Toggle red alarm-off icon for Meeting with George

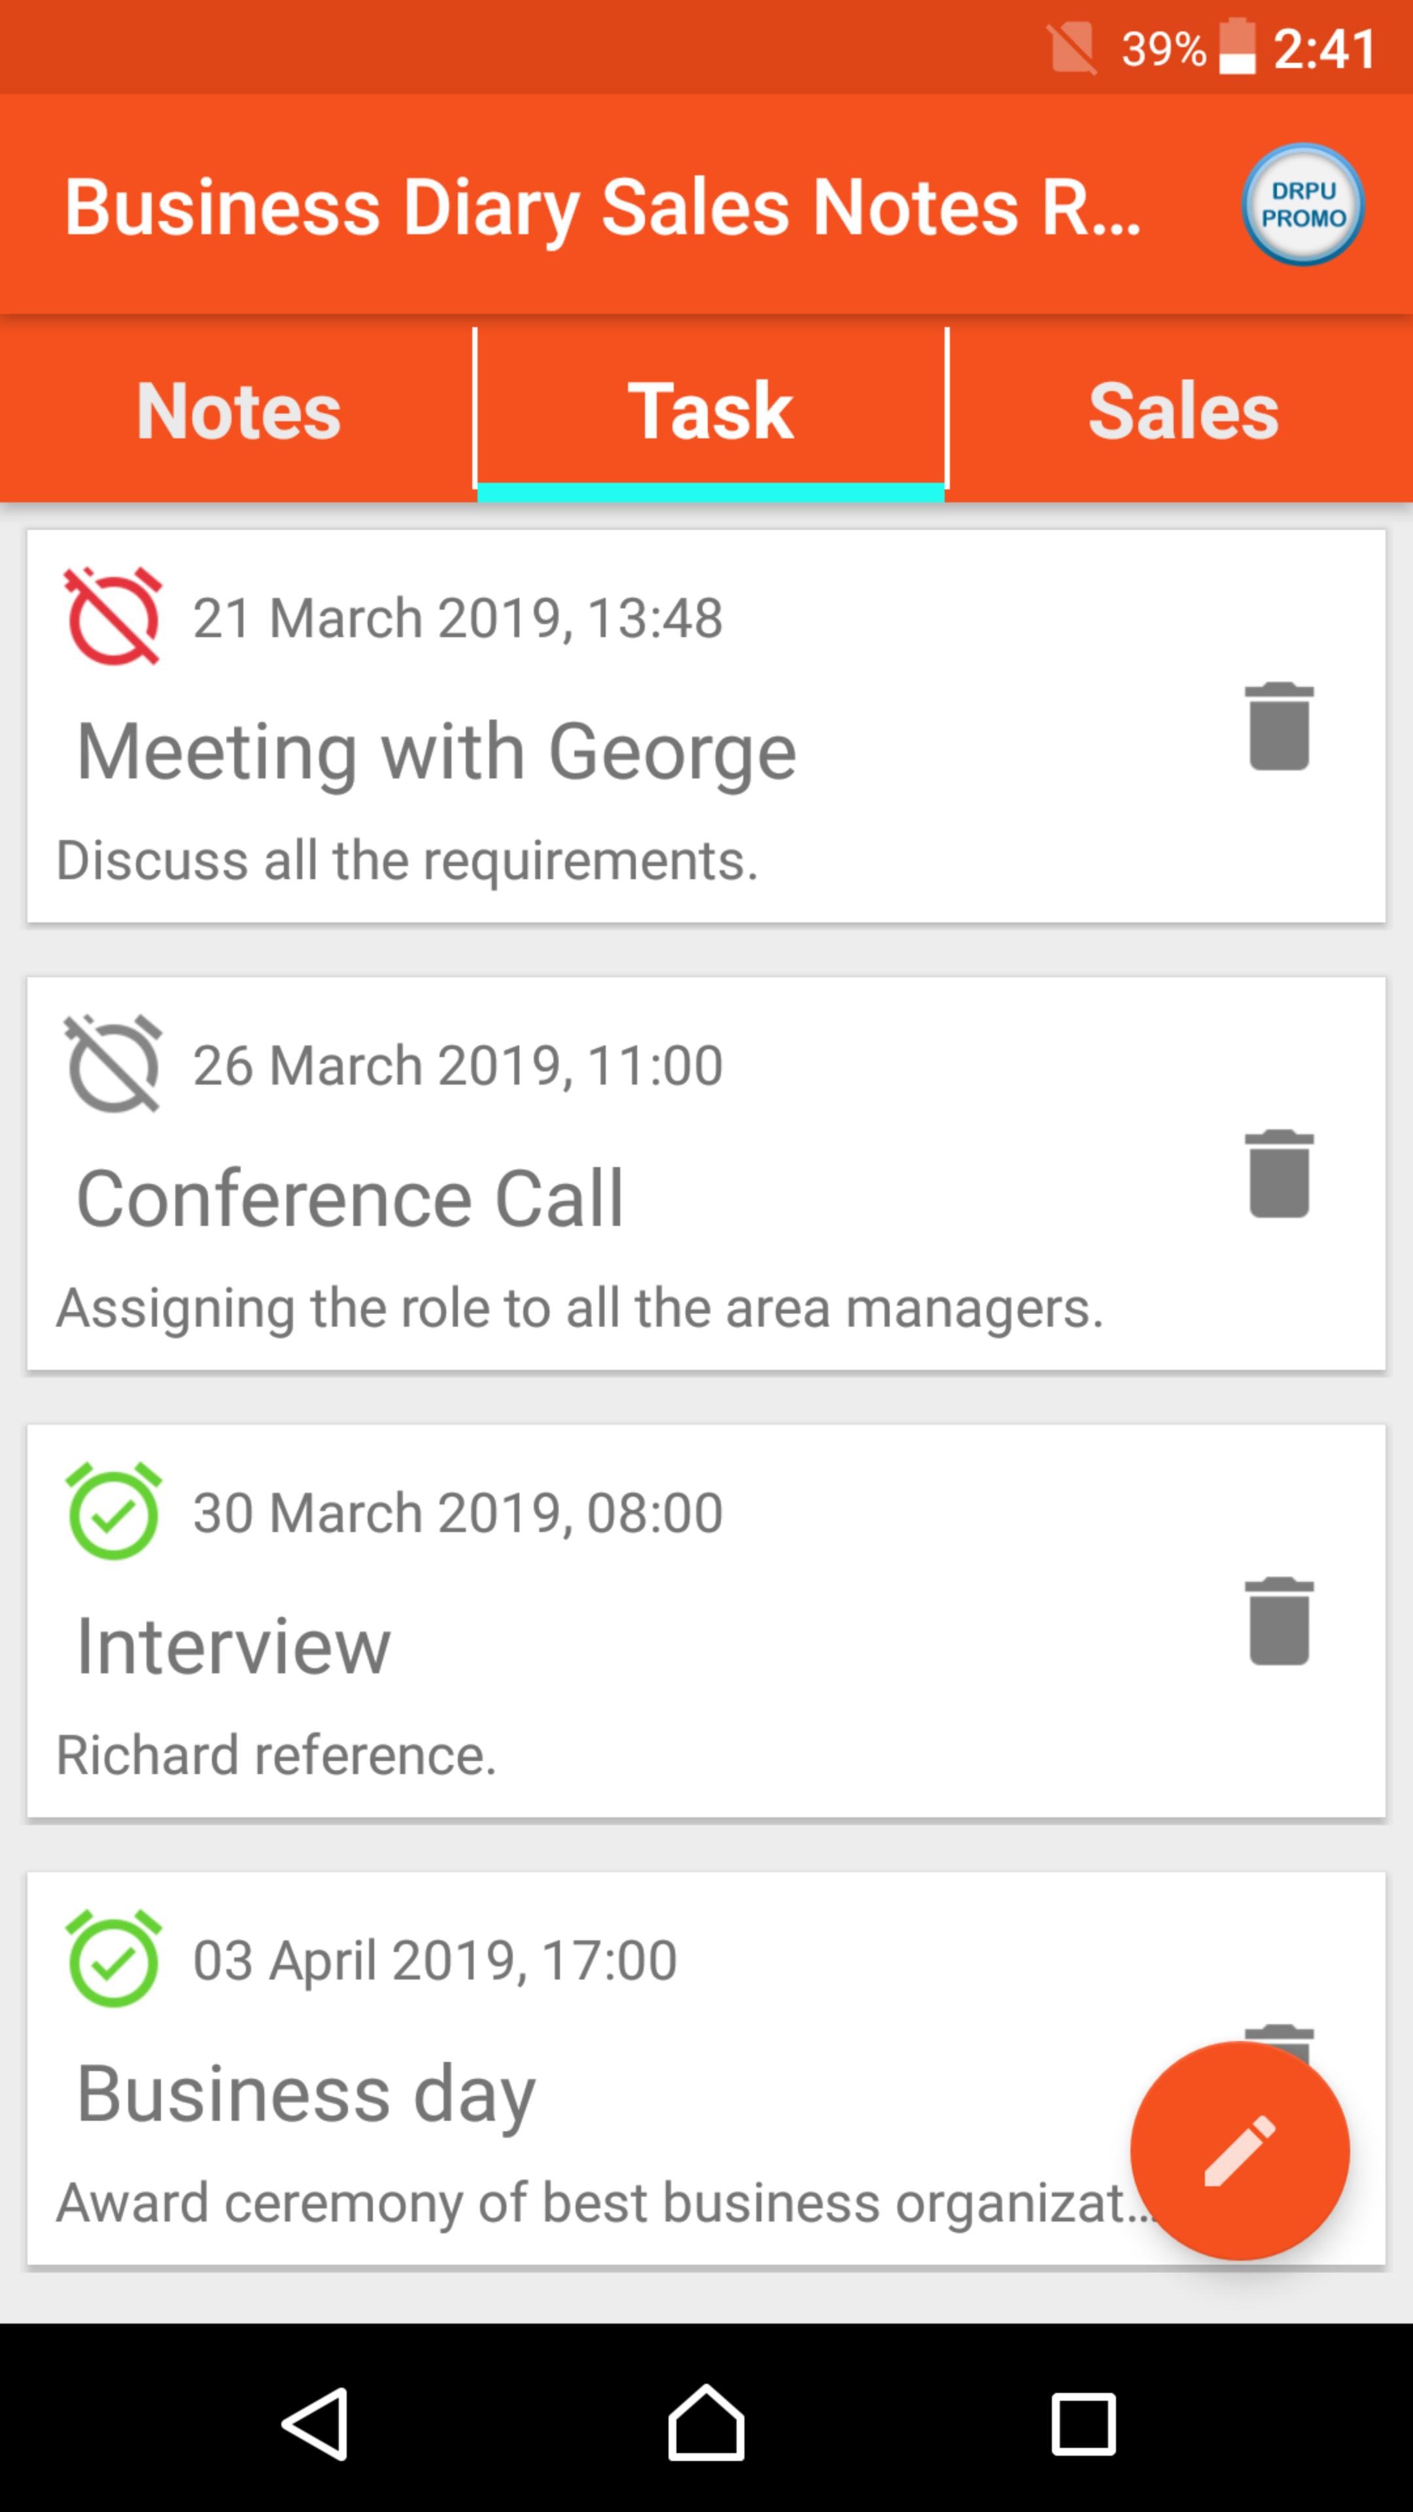coord(113,616)
